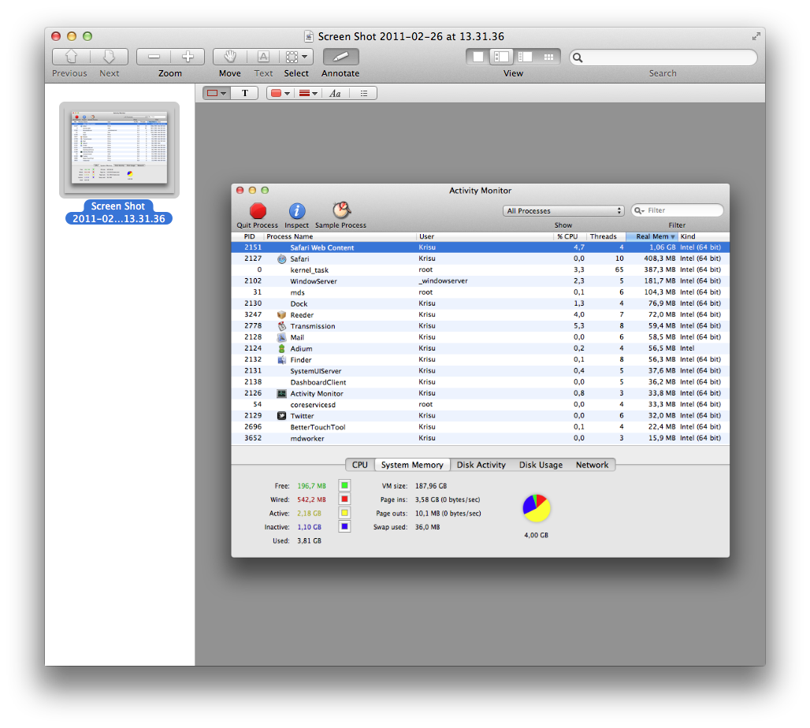
Task: Open the All Processes dropdown
Action: click(x=563, y=211)
